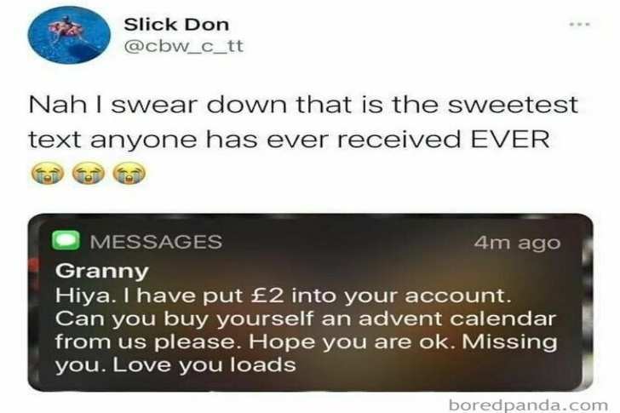Click the advent calendar phrase

[x=439, y=318]
